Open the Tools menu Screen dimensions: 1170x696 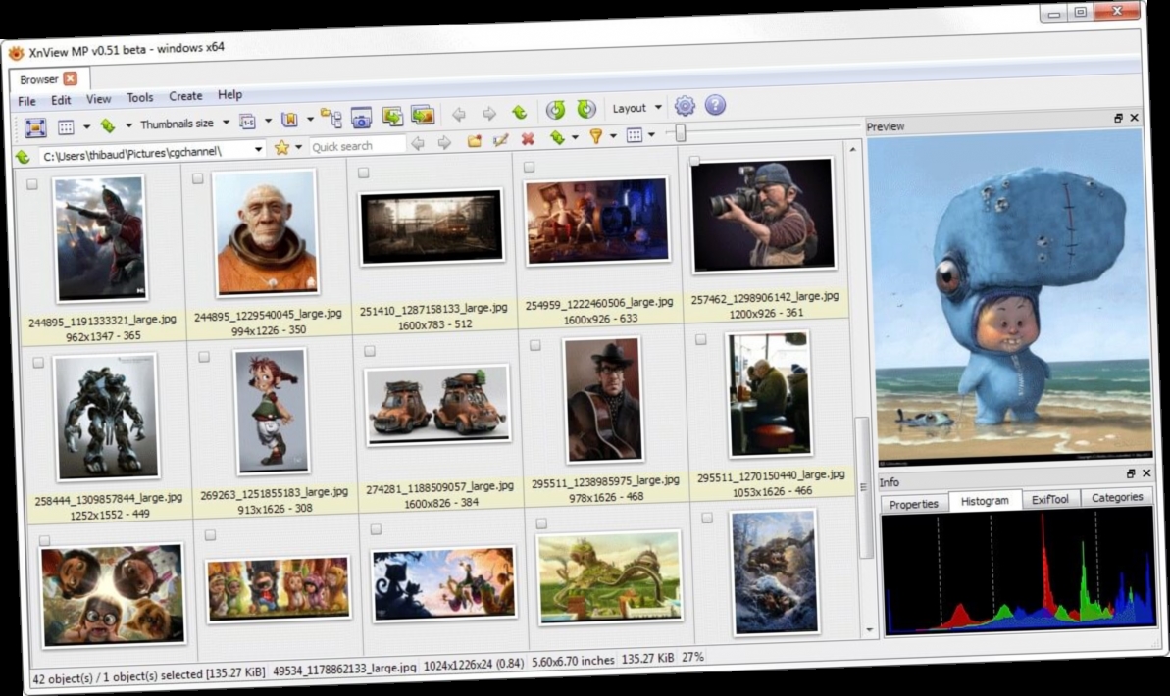[139, 97]
